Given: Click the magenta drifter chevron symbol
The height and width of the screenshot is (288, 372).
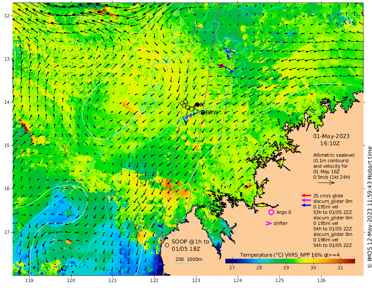Looking at the screenshot, I should click(x=268, y=223).
